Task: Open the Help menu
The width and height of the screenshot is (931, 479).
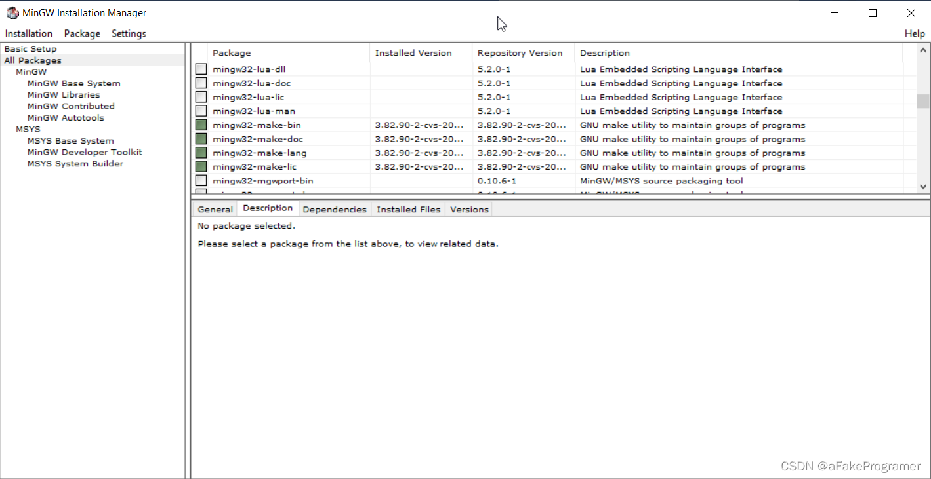Action: click(x=915, y=33)
